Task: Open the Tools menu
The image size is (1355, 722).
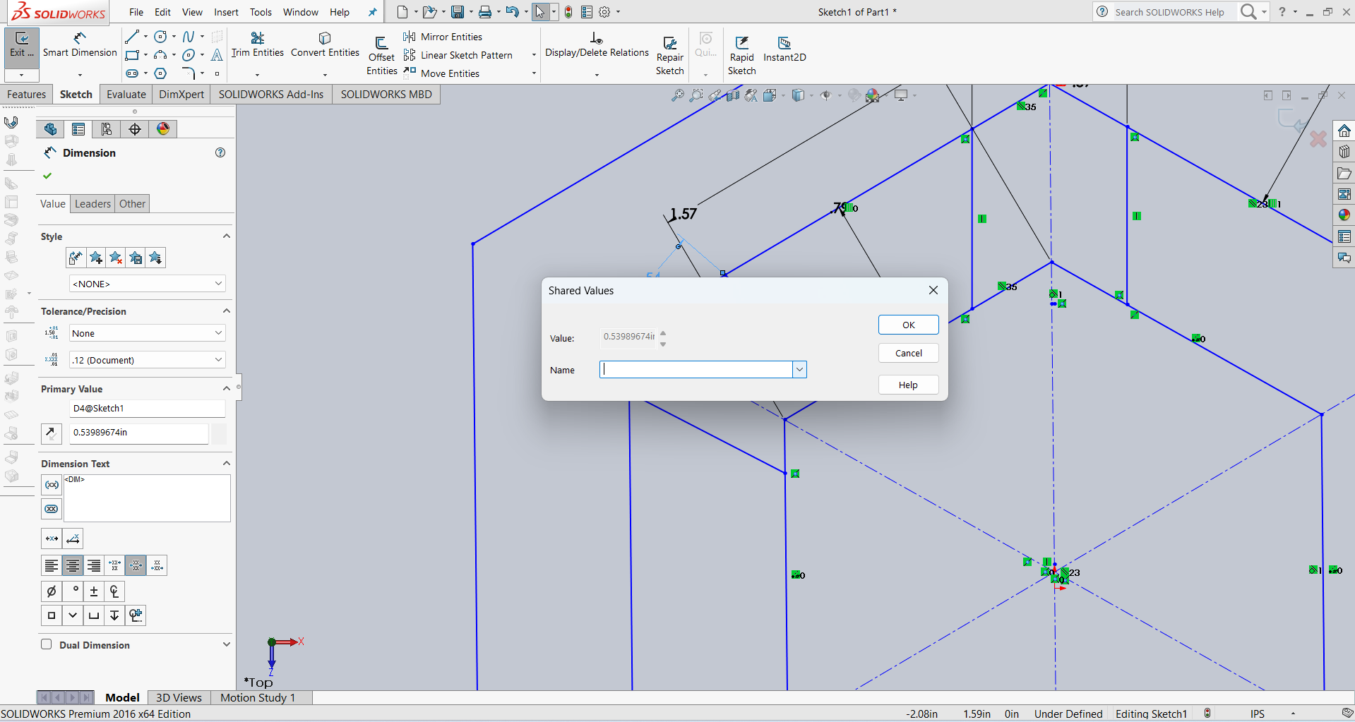Action: (261, 12)
